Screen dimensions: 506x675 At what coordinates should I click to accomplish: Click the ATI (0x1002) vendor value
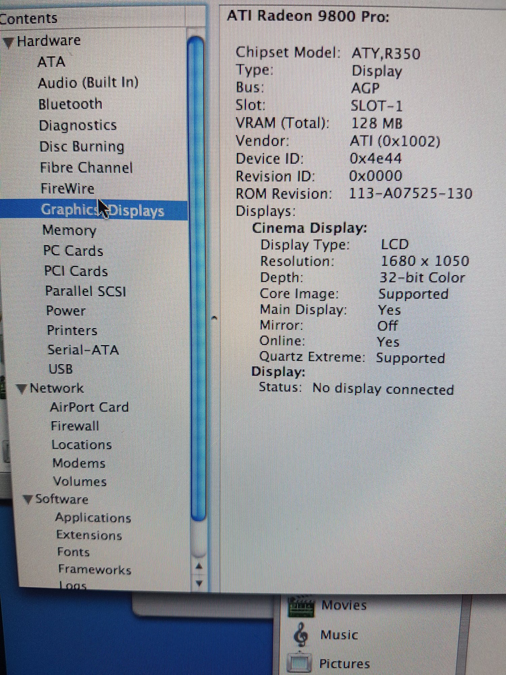pyautogui.click(x=395, y=141)
